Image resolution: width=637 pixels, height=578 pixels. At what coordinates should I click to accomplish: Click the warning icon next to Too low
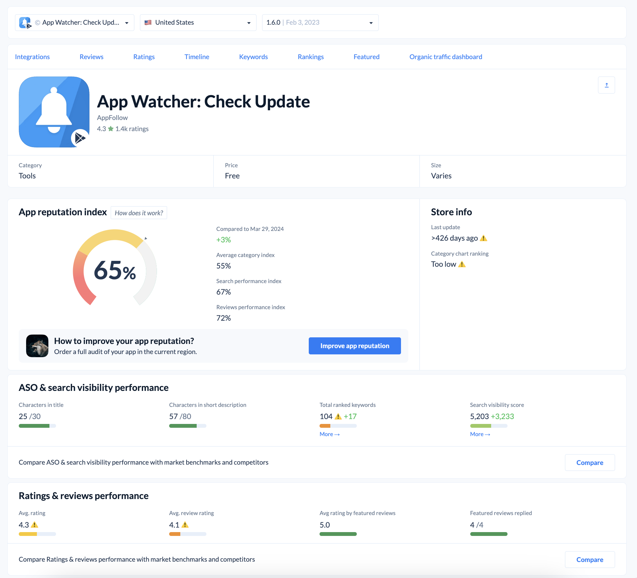pyautogui.click(x=462, y=264)
